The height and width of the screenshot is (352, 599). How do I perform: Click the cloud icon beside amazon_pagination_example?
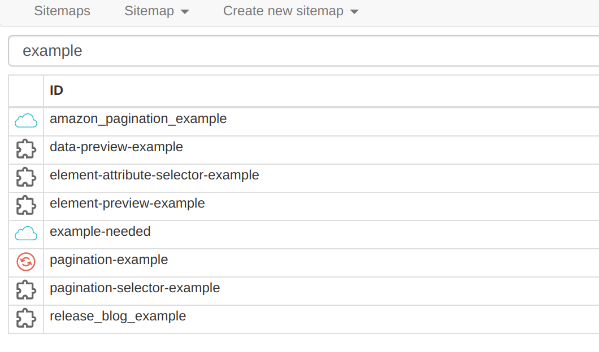click(x=25, y=120)
